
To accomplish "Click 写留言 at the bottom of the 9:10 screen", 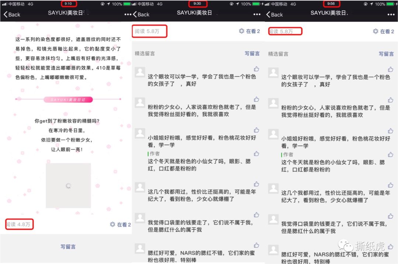I will [68, 247].
